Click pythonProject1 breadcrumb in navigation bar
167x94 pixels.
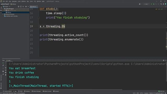(5, 4)
